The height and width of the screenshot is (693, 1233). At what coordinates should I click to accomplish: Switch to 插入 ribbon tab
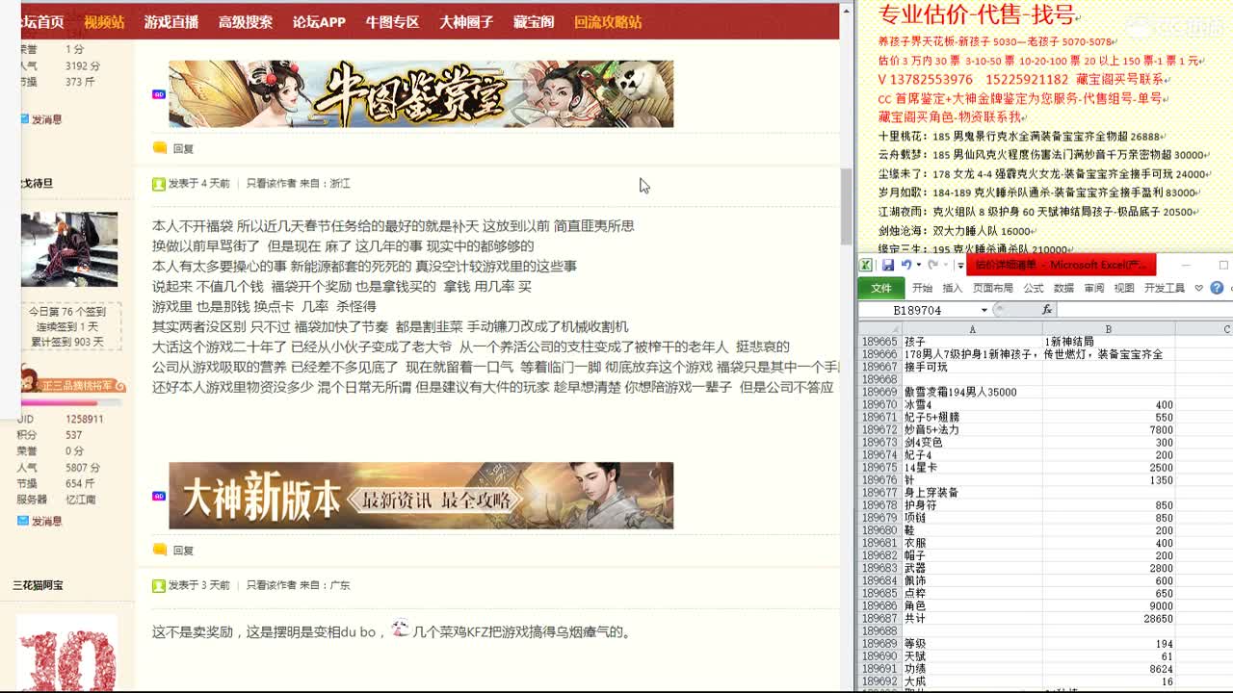(x=953, y=288)
